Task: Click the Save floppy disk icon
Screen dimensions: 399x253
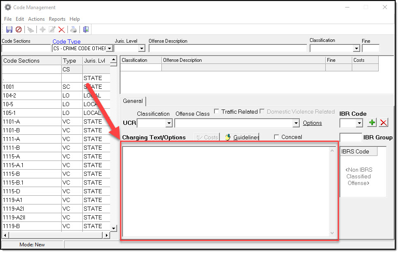Action: tap(9, 29)
